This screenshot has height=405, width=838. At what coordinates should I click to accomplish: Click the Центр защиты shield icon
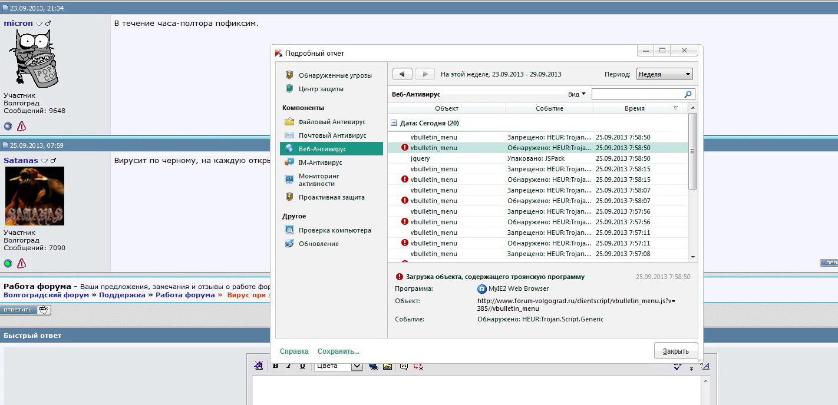click(x=289, y=89)
